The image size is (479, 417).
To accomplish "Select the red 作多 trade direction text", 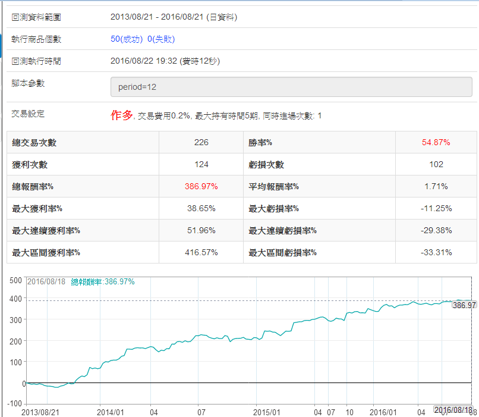I will click(121, 115).
